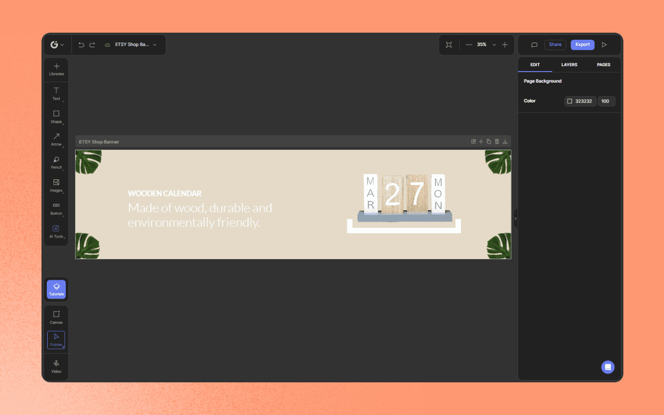Select the Text tool
This screenshot has width=664, height=415.
(57, 94)
